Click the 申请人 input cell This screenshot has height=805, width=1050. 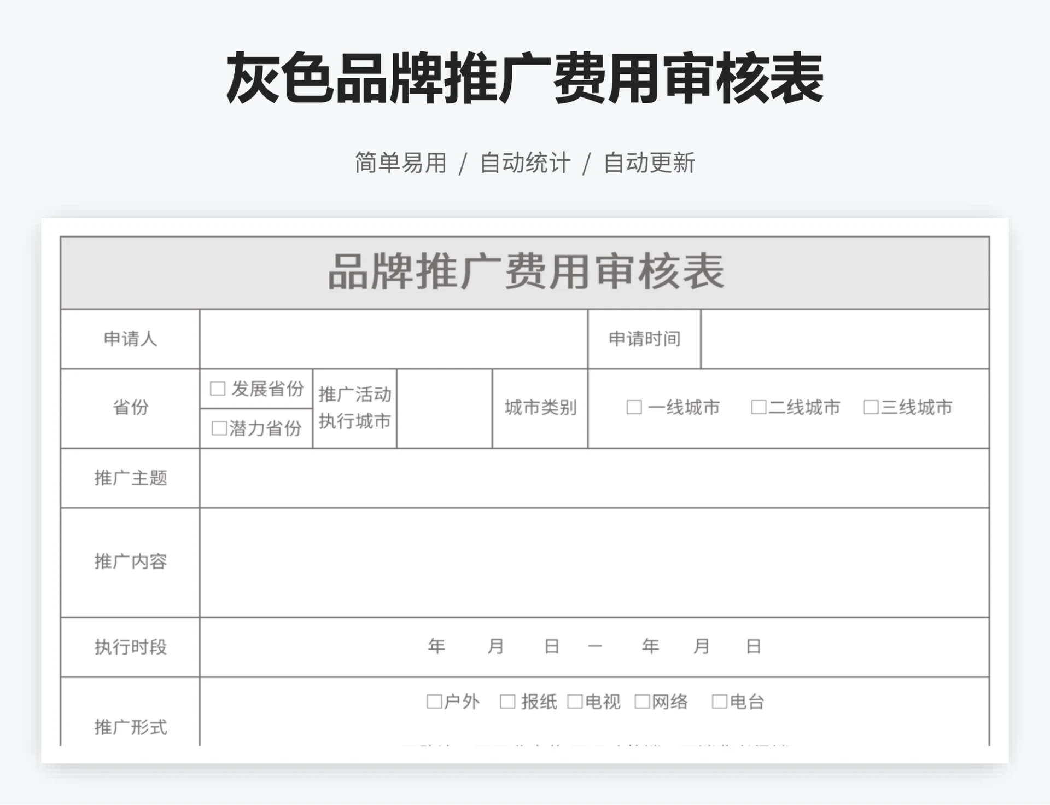[394, 339]
